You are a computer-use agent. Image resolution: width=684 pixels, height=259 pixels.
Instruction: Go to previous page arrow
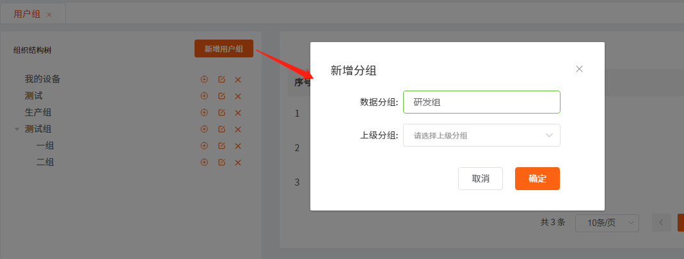pos(662,223)
